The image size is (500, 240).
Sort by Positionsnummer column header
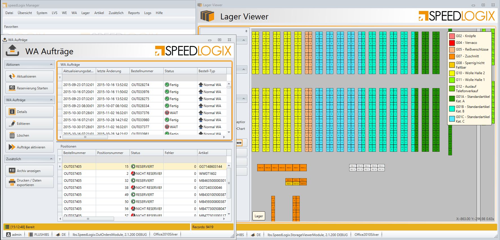(113, 153)
